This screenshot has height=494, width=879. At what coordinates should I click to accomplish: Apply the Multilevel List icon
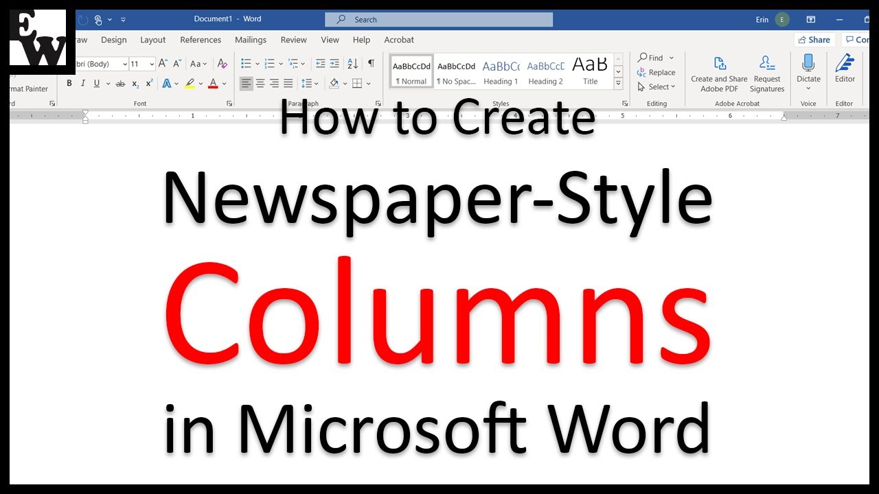[x=293, y=63]
